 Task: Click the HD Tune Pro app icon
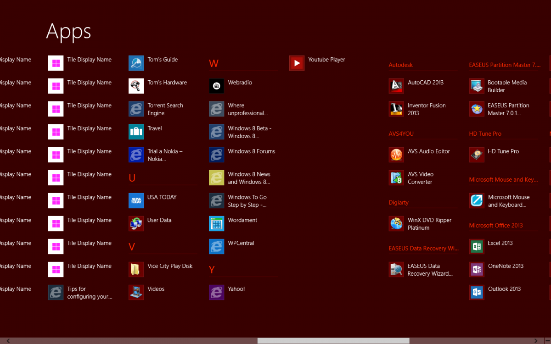pyautogui.click(x=477, y=155)
